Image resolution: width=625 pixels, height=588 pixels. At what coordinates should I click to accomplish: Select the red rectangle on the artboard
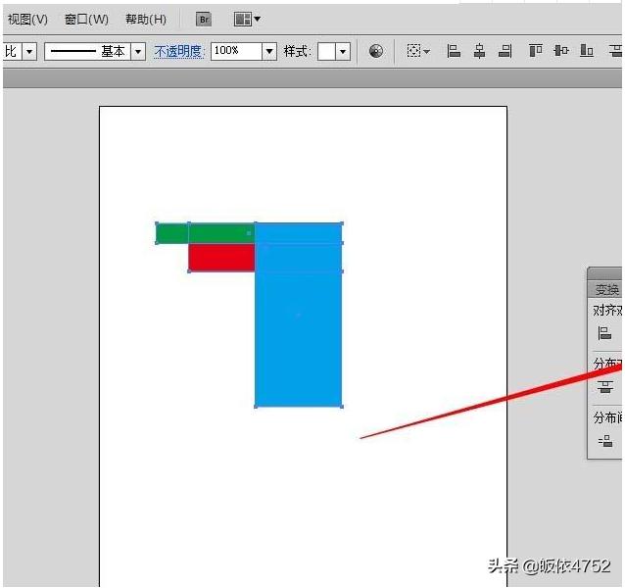click(221, 258)
